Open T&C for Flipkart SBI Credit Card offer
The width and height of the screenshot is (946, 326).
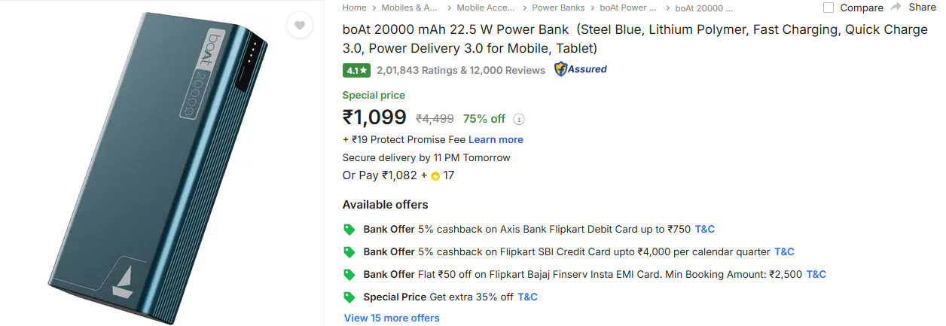coord(784,251)
